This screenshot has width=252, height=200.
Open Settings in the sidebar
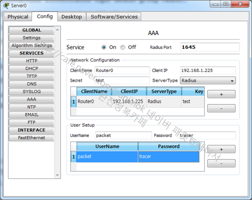(x=31, y=38)
